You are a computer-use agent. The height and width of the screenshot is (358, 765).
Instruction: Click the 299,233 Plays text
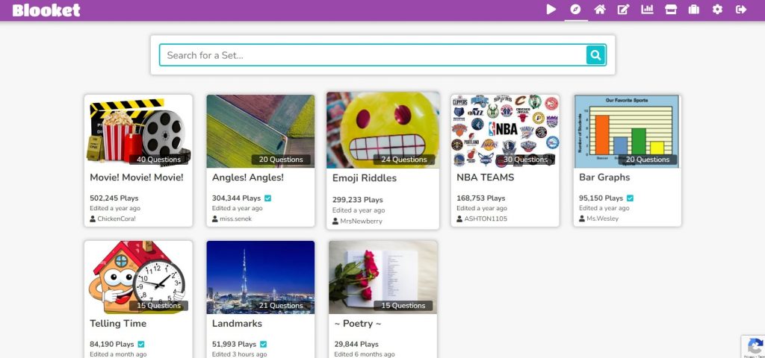coord(358,200)
